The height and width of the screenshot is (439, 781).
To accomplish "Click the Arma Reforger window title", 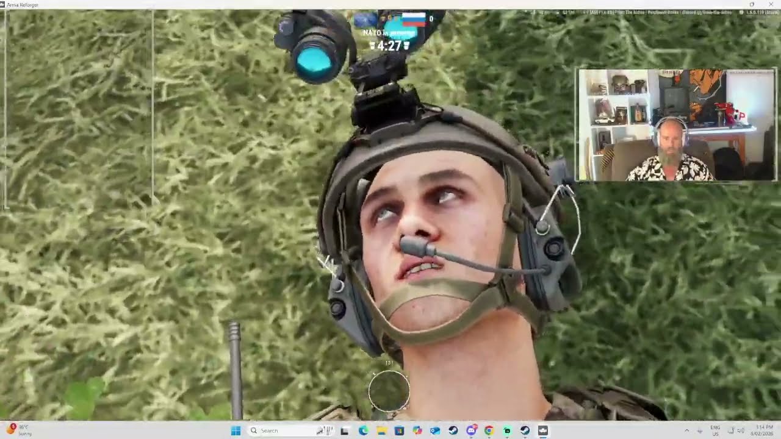I will (x=21, y=5).
